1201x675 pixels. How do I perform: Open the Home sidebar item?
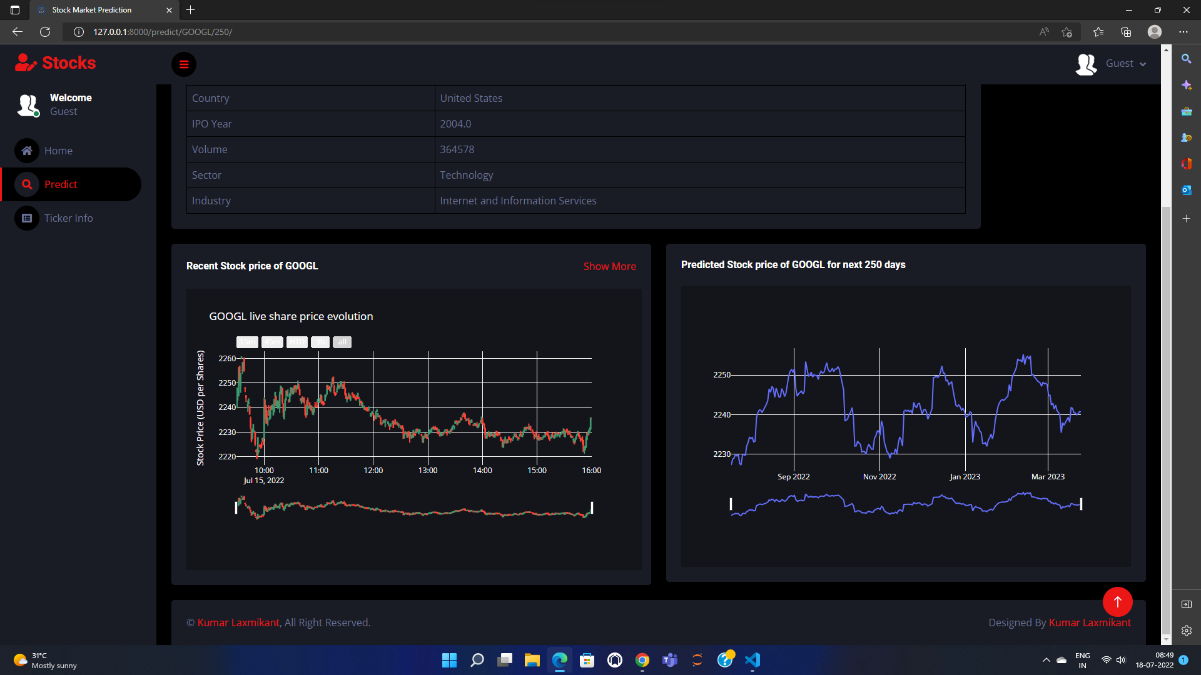point(58,151)
